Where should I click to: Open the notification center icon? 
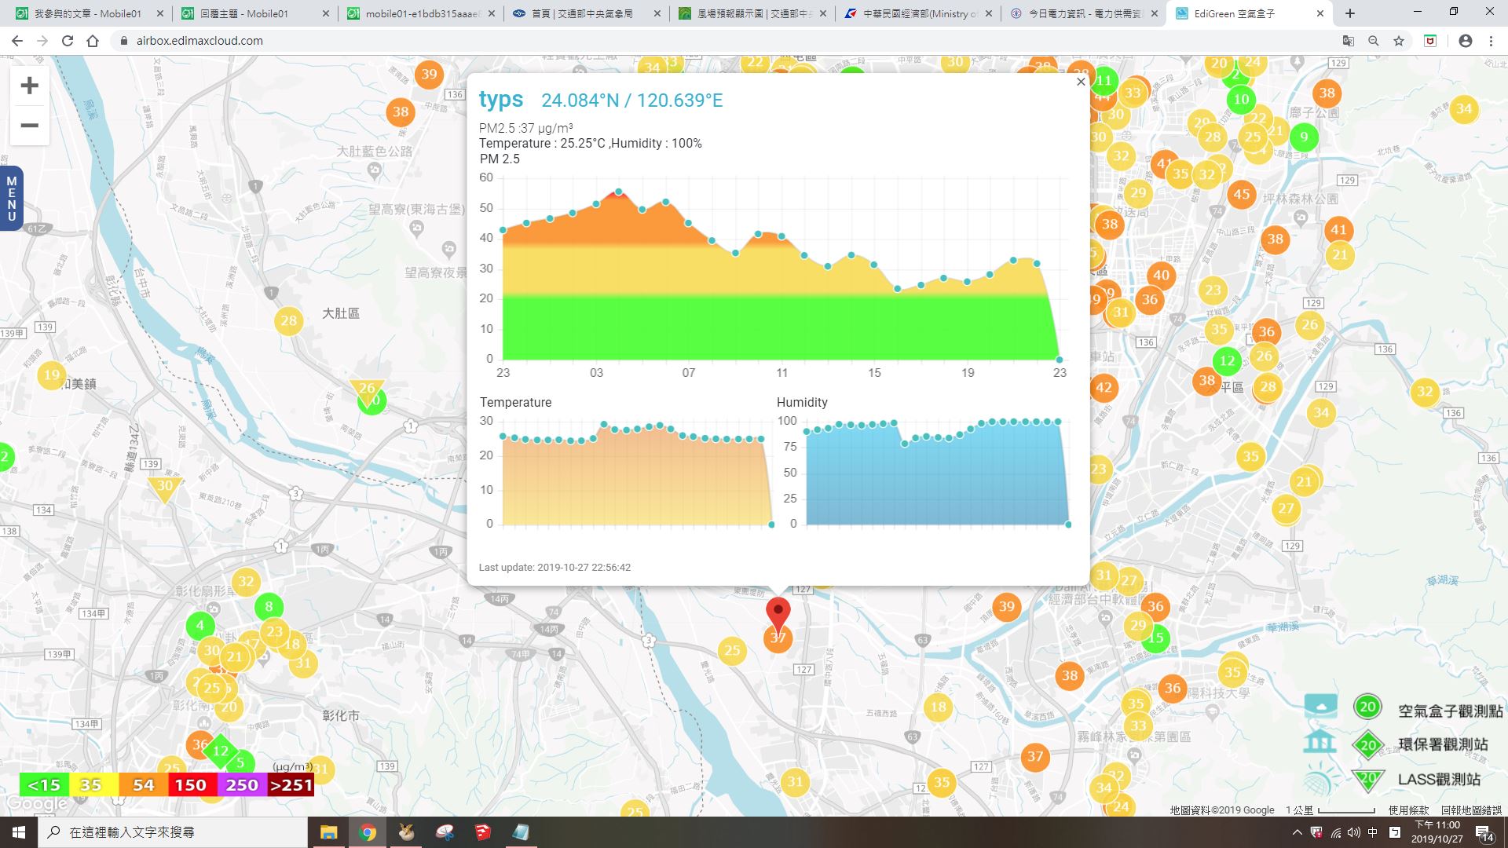[x=1484, y=833]
